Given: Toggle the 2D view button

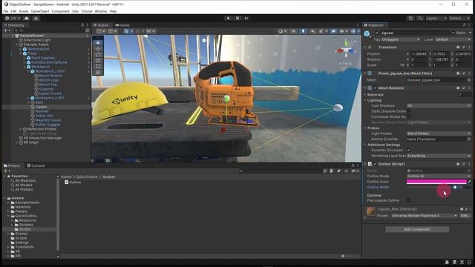Looking at the screenshot, I should click(x=293, y=31).
